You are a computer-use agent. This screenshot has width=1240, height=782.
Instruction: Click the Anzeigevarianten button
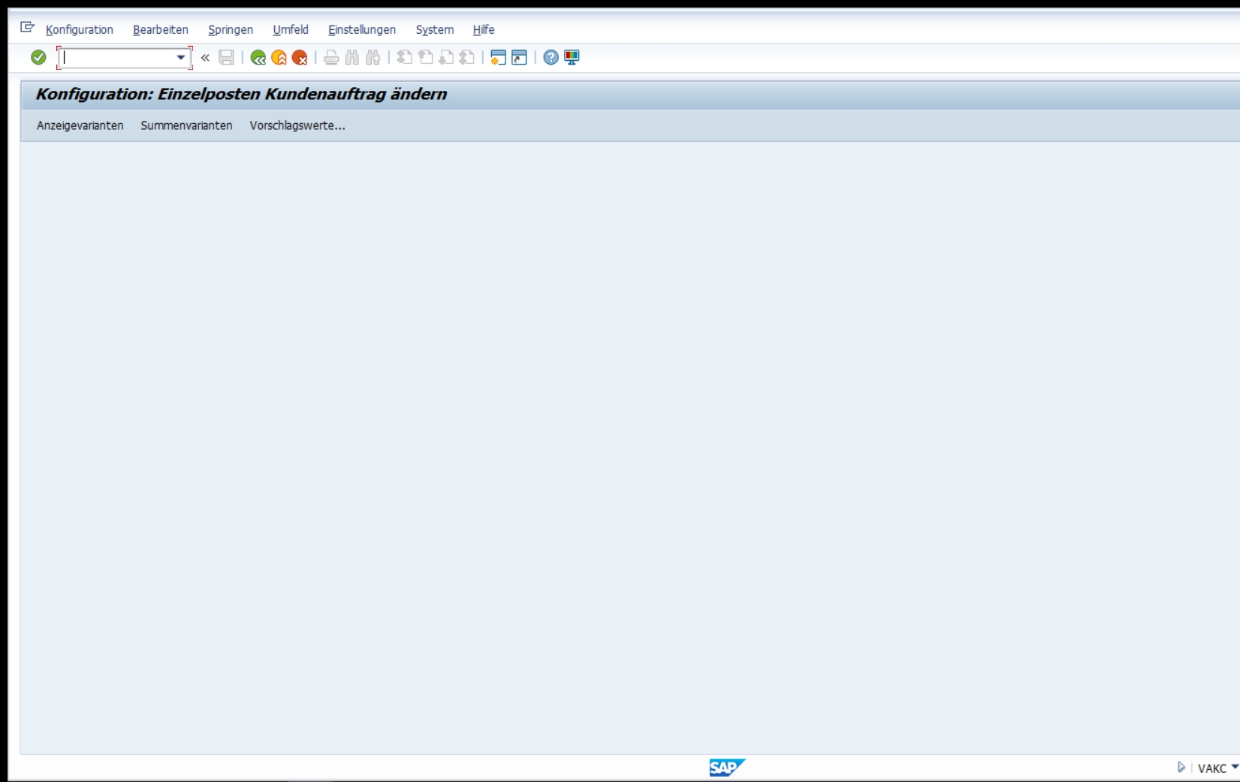[80, 125]
